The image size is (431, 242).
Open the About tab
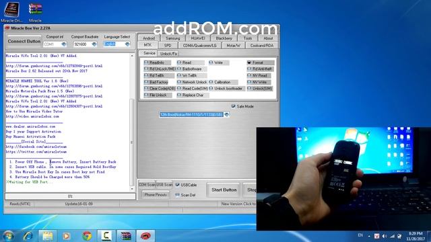[x=268, y=38]
